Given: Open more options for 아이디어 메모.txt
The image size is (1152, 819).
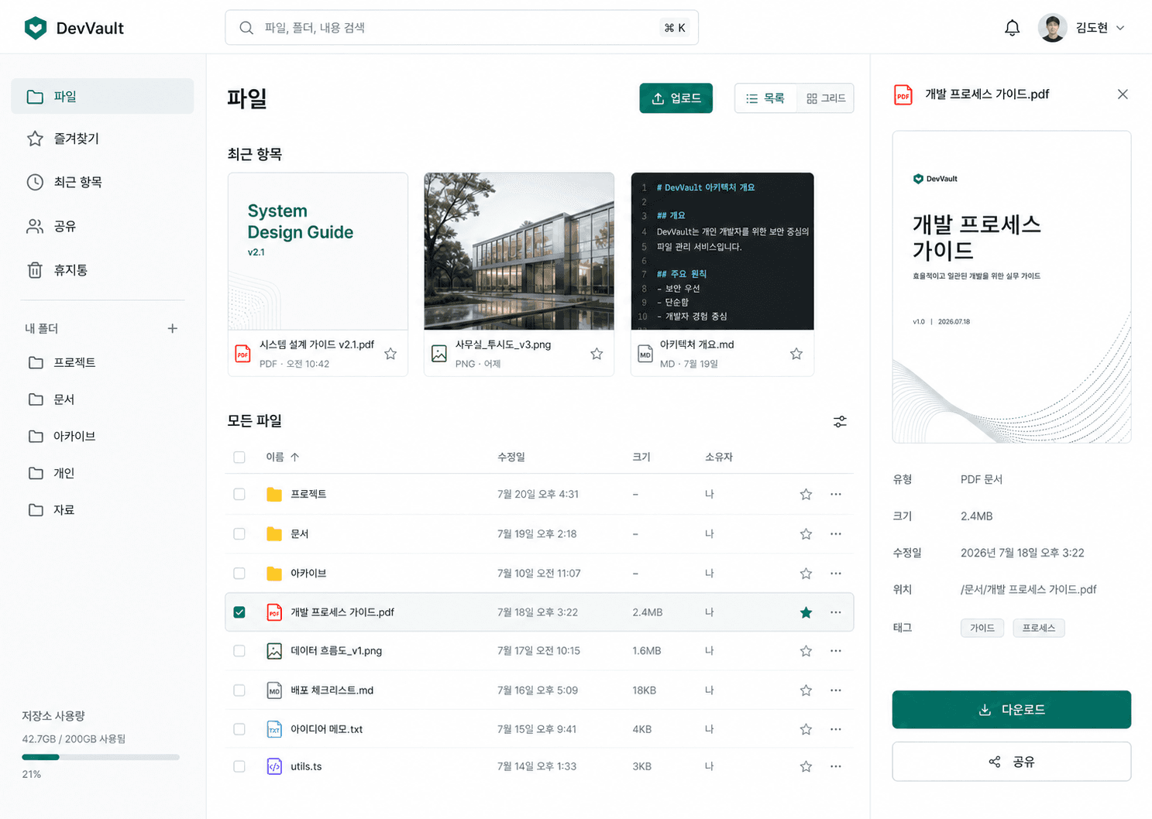Looking at the screenshot, I should pyautogui.click(x=836, y=729).
